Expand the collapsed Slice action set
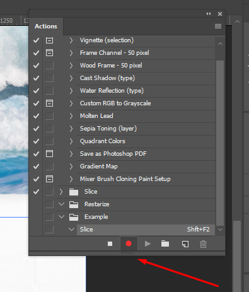This screenshot has width=249, height=292. coord(61,192)
